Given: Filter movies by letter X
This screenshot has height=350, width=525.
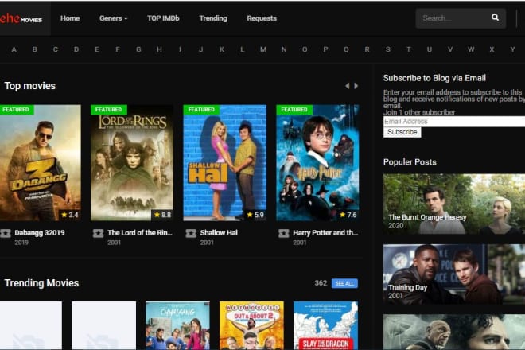Looking at the screenshot, I should [x=492, y=49].
